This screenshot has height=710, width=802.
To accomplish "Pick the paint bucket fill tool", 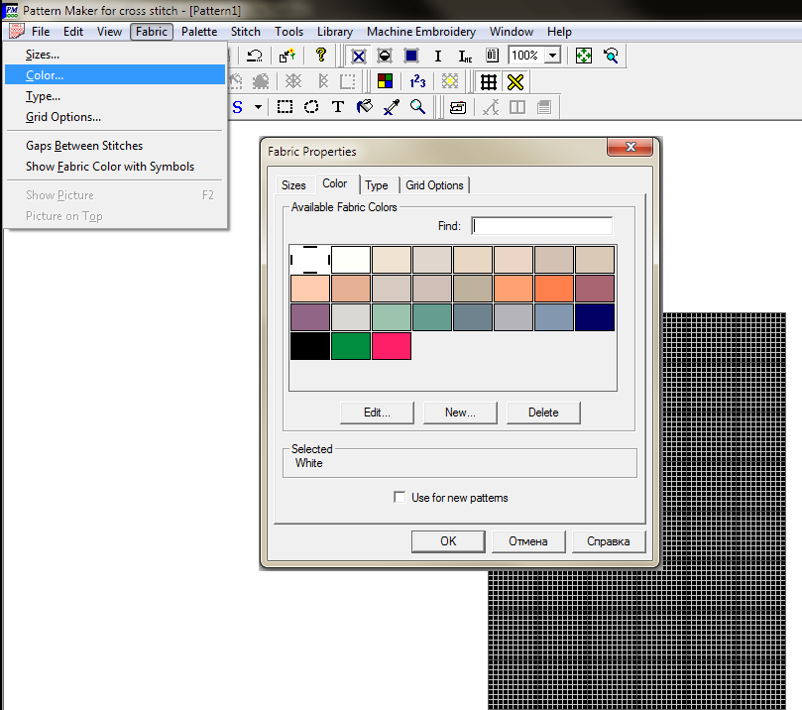I will click(364, 107).
